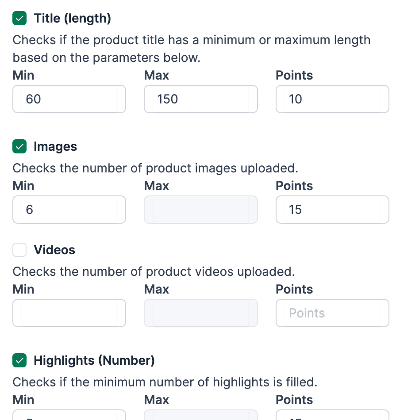The image size is (400, 420).
Task: Click the Highlights Max input field
Action: click(200, 416)
